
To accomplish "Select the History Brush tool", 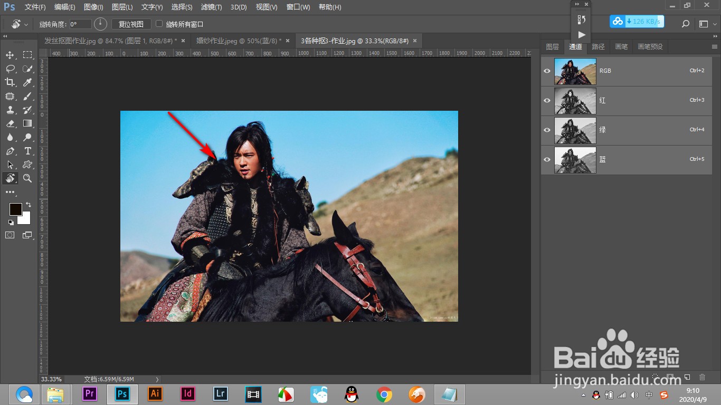I will (27, 110).
